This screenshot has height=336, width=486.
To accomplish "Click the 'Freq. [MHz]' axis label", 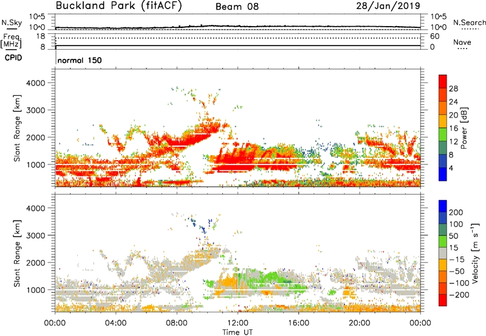I will pyautogui.click(x=12, y=41).
